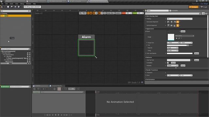Set horizontal alignment to Left
The image size is (209, 117).
(x=169, y=22)
